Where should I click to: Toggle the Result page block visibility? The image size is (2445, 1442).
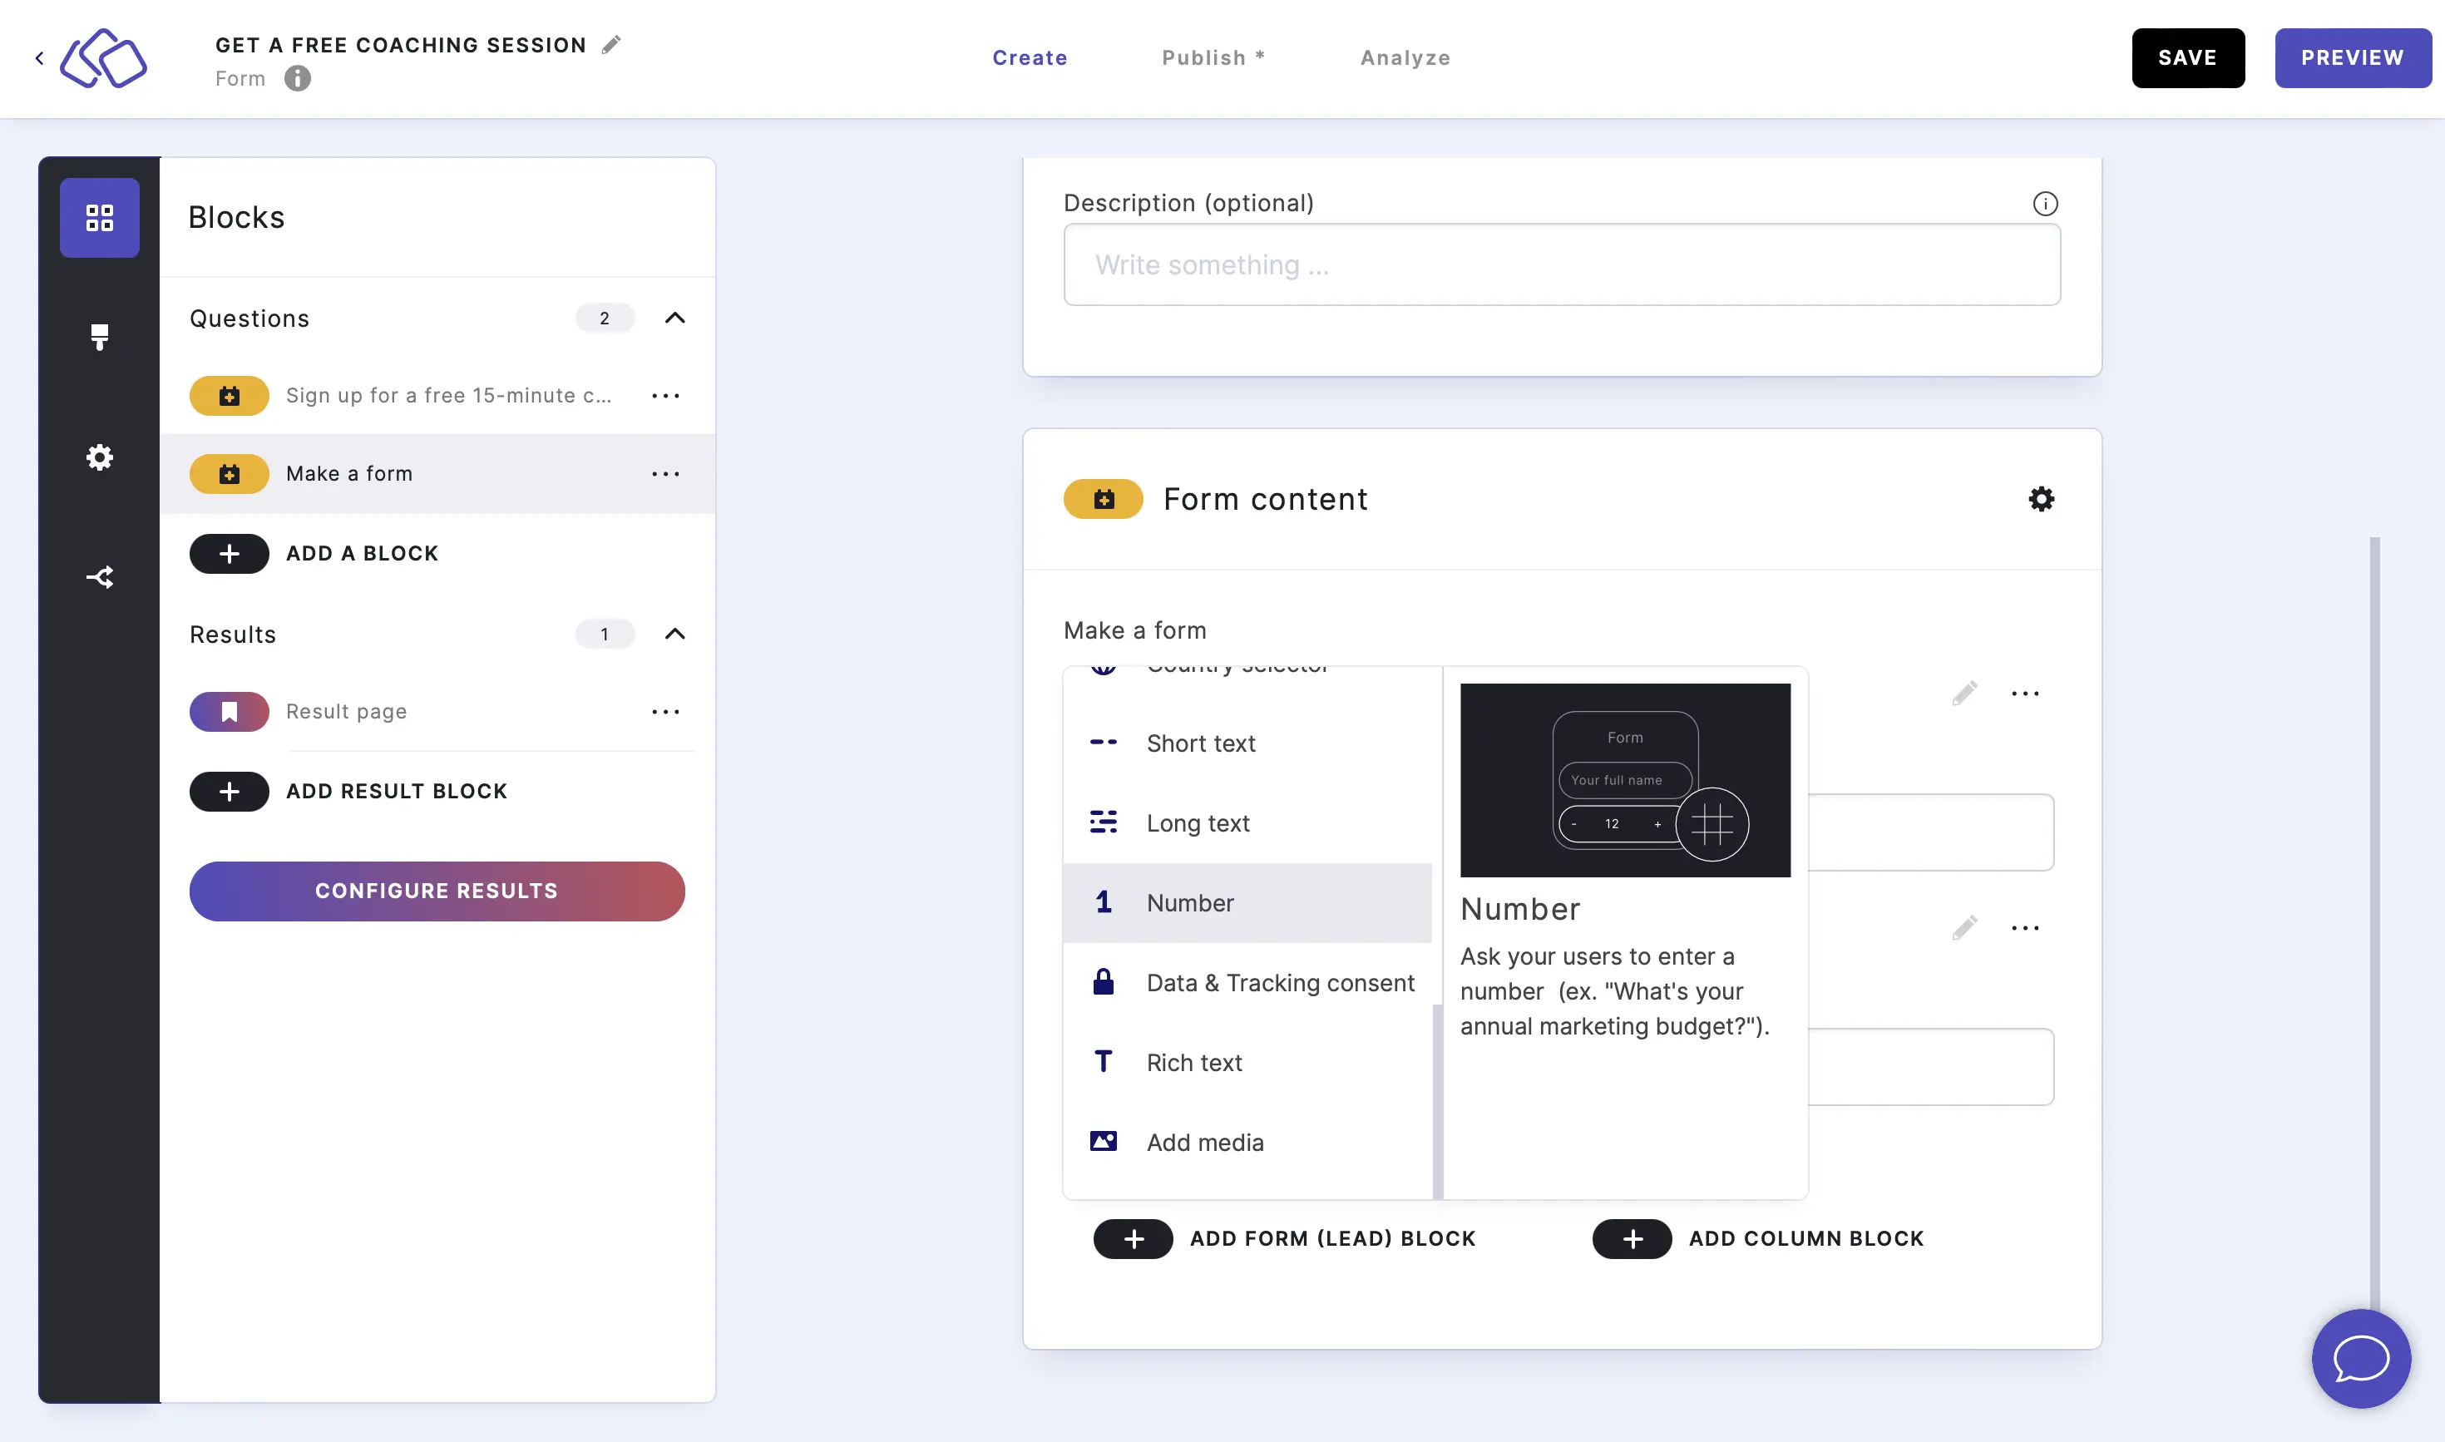pos(228,711)
